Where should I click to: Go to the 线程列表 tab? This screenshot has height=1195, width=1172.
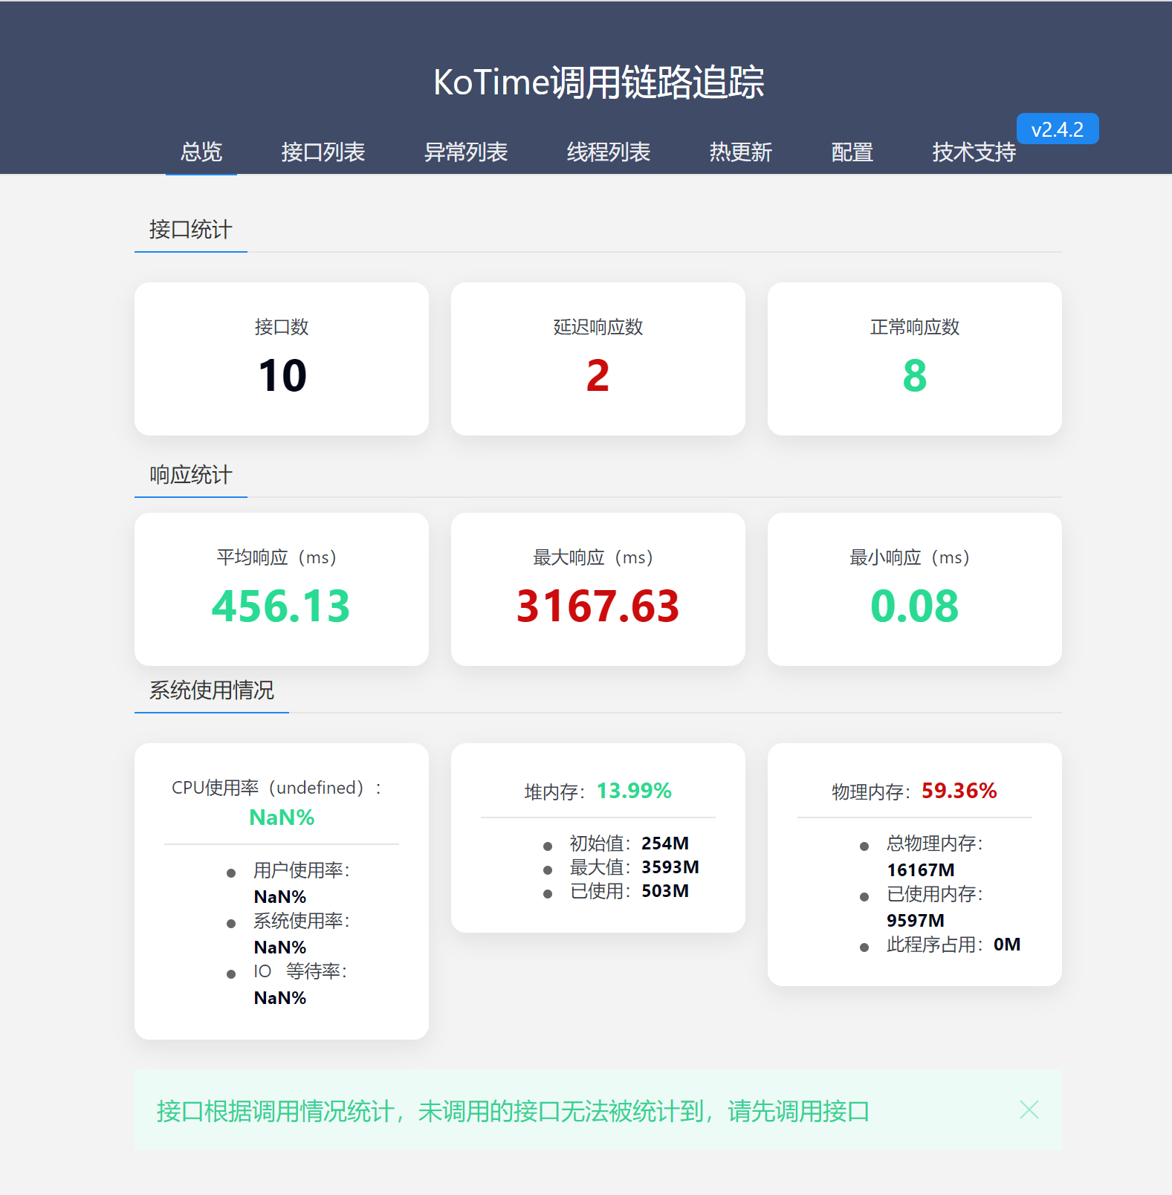(x=608, y=152)
